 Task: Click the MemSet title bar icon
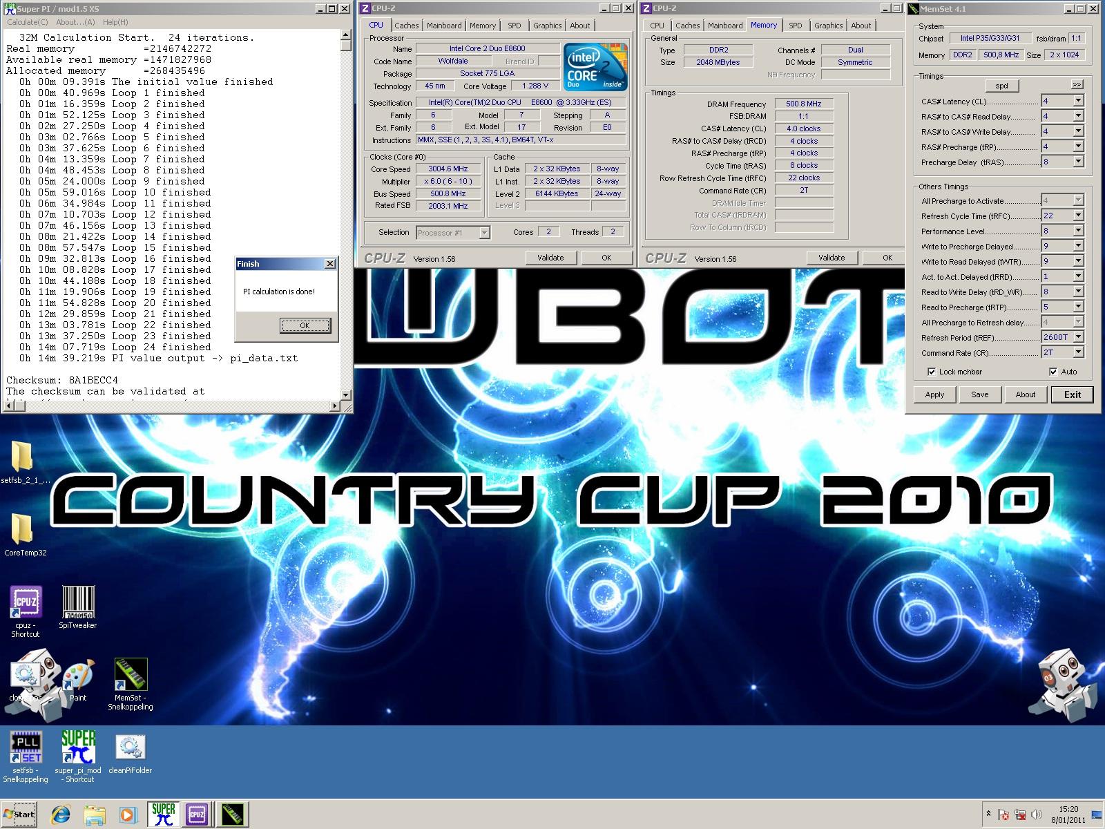click(x=913, y=9)
